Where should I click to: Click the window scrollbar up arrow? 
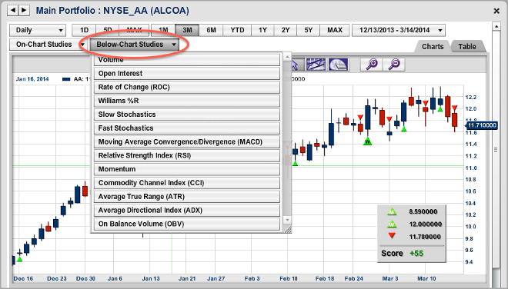click(496, 26)
